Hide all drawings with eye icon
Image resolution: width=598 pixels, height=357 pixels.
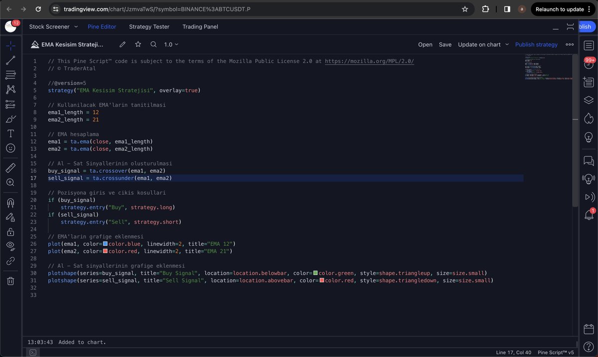tap(10, 246)
